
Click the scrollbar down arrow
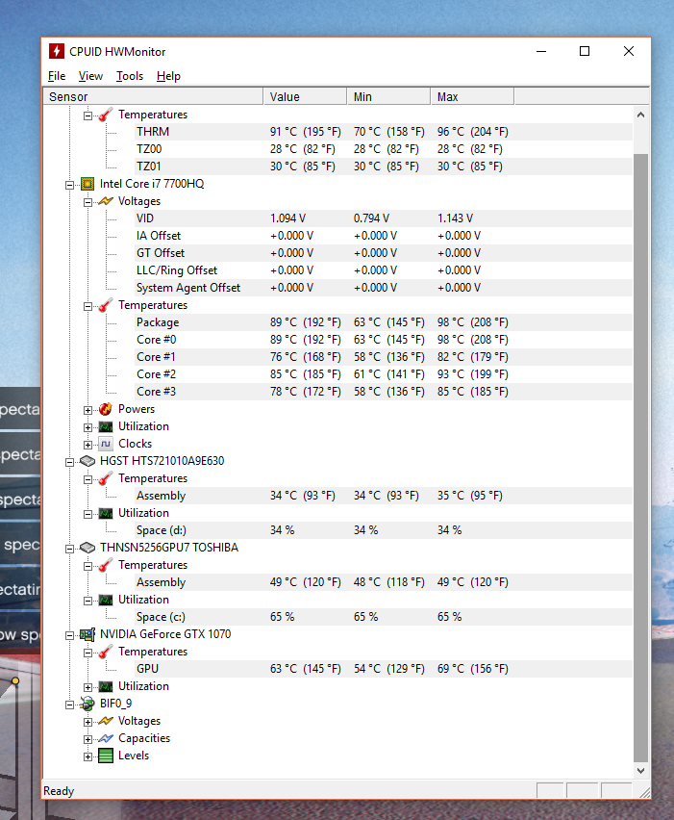click(x=640, y=770)
